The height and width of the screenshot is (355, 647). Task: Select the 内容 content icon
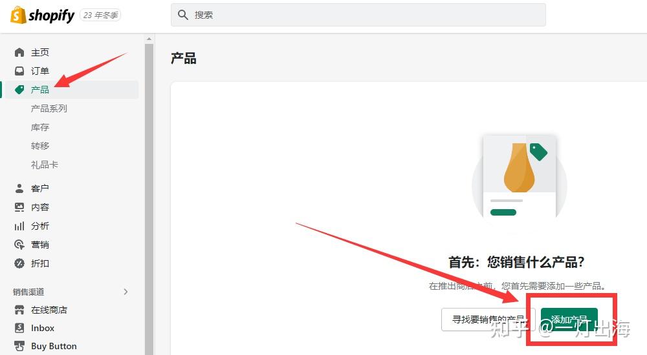(x=19, y=207)
